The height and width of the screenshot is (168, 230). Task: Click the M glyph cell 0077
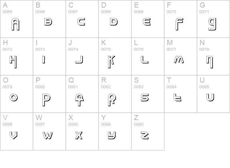tap(180, 57)
